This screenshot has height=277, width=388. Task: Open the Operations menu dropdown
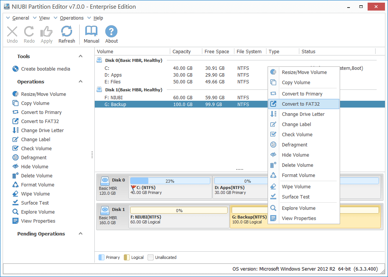click(x=69, y=18)
